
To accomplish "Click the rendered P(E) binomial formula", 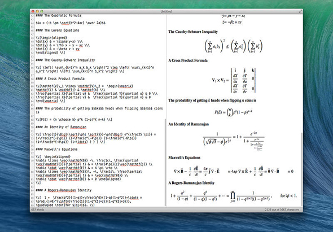I will click(x=233, y=112).
